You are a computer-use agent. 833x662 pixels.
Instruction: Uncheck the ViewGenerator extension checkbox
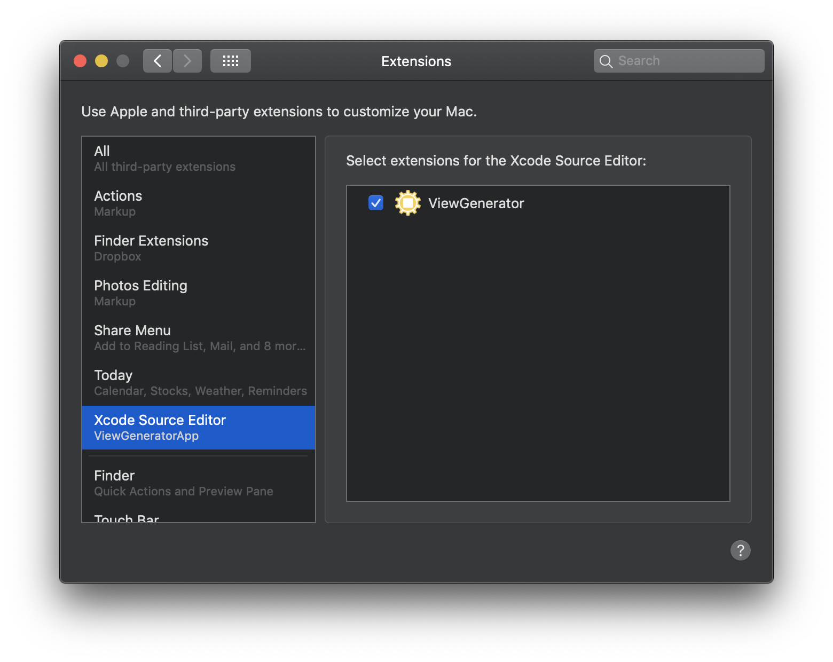[x=376, y=203]
